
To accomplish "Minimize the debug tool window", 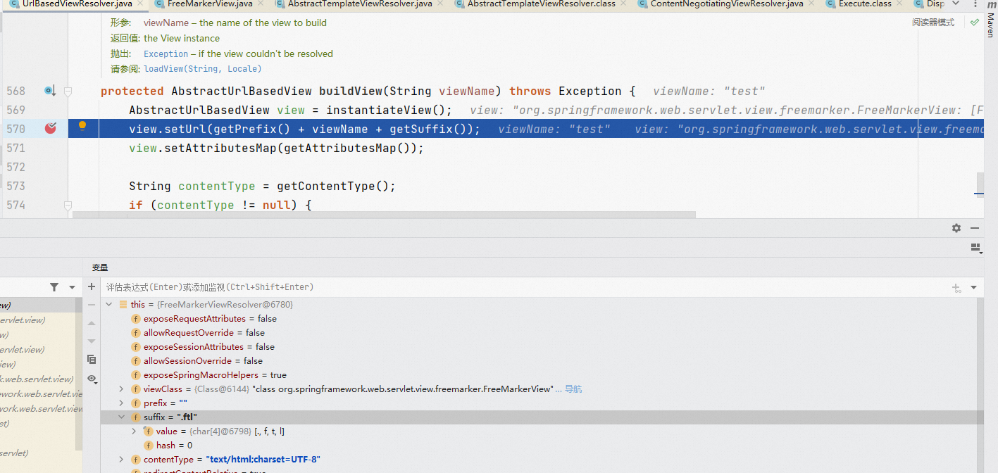I will [x=975, y=228].
